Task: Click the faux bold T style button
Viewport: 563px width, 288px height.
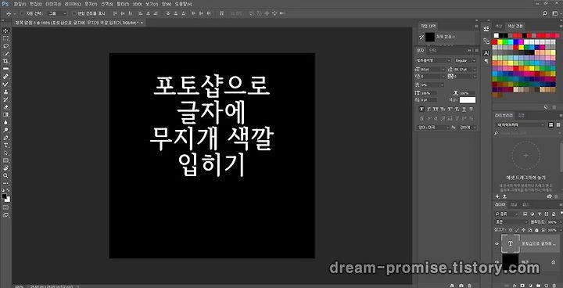Action: pos(422,109)
